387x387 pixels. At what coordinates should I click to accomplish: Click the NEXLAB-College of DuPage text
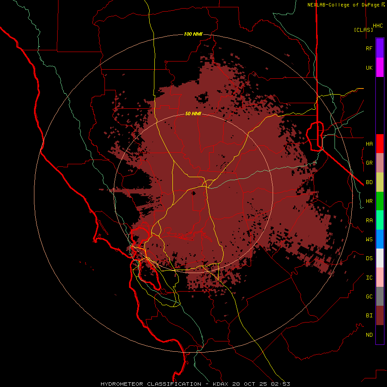(x=344, y=5)
